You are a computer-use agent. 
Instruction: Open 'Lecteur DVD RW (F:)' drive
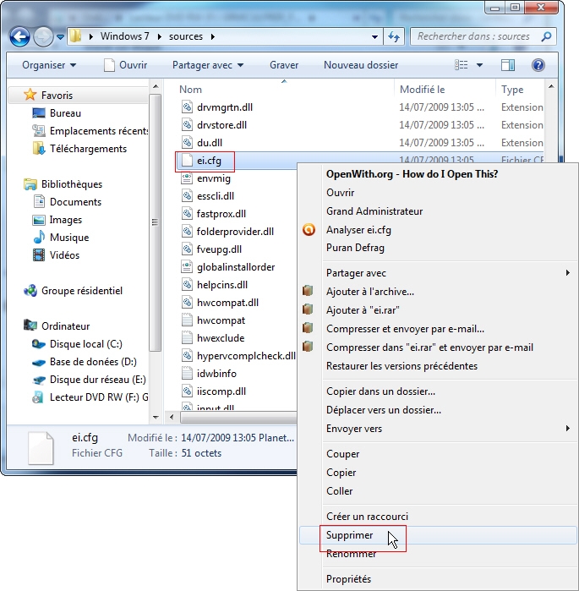coord(99,397)
